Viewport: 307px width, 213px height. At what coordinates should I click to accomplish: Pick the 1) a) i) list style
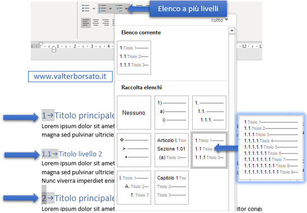171,112
